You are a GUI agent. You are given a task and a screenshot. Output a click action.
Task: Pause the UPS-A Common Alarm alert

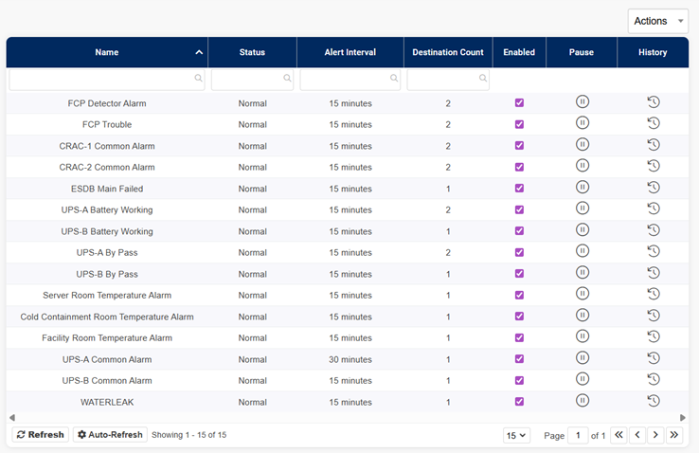tap(582, 358)
